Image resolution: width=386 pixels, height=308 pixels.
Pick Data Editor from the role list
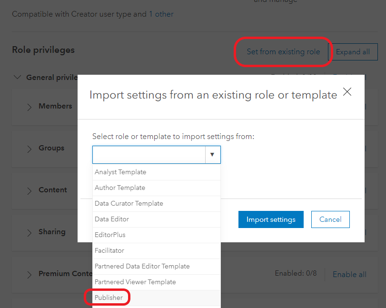(112, 219)
